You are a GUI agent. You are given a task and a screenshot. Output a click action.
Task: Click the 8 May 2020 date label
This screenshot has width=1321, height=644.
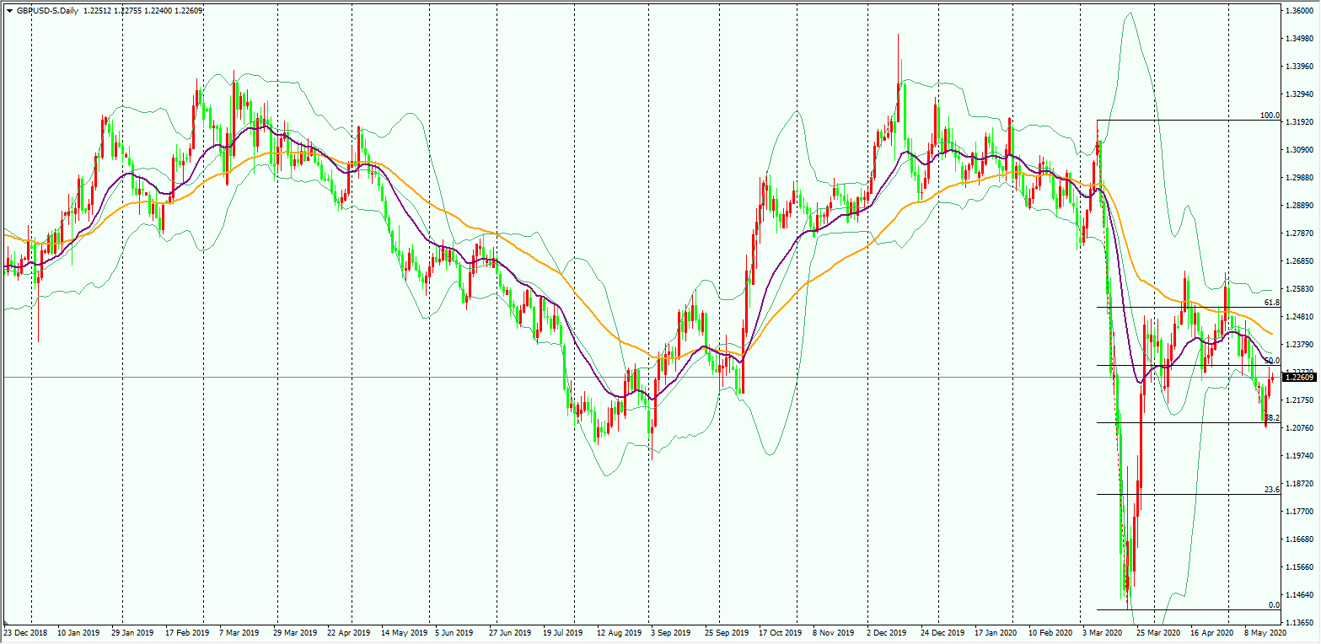(1265, 631)
